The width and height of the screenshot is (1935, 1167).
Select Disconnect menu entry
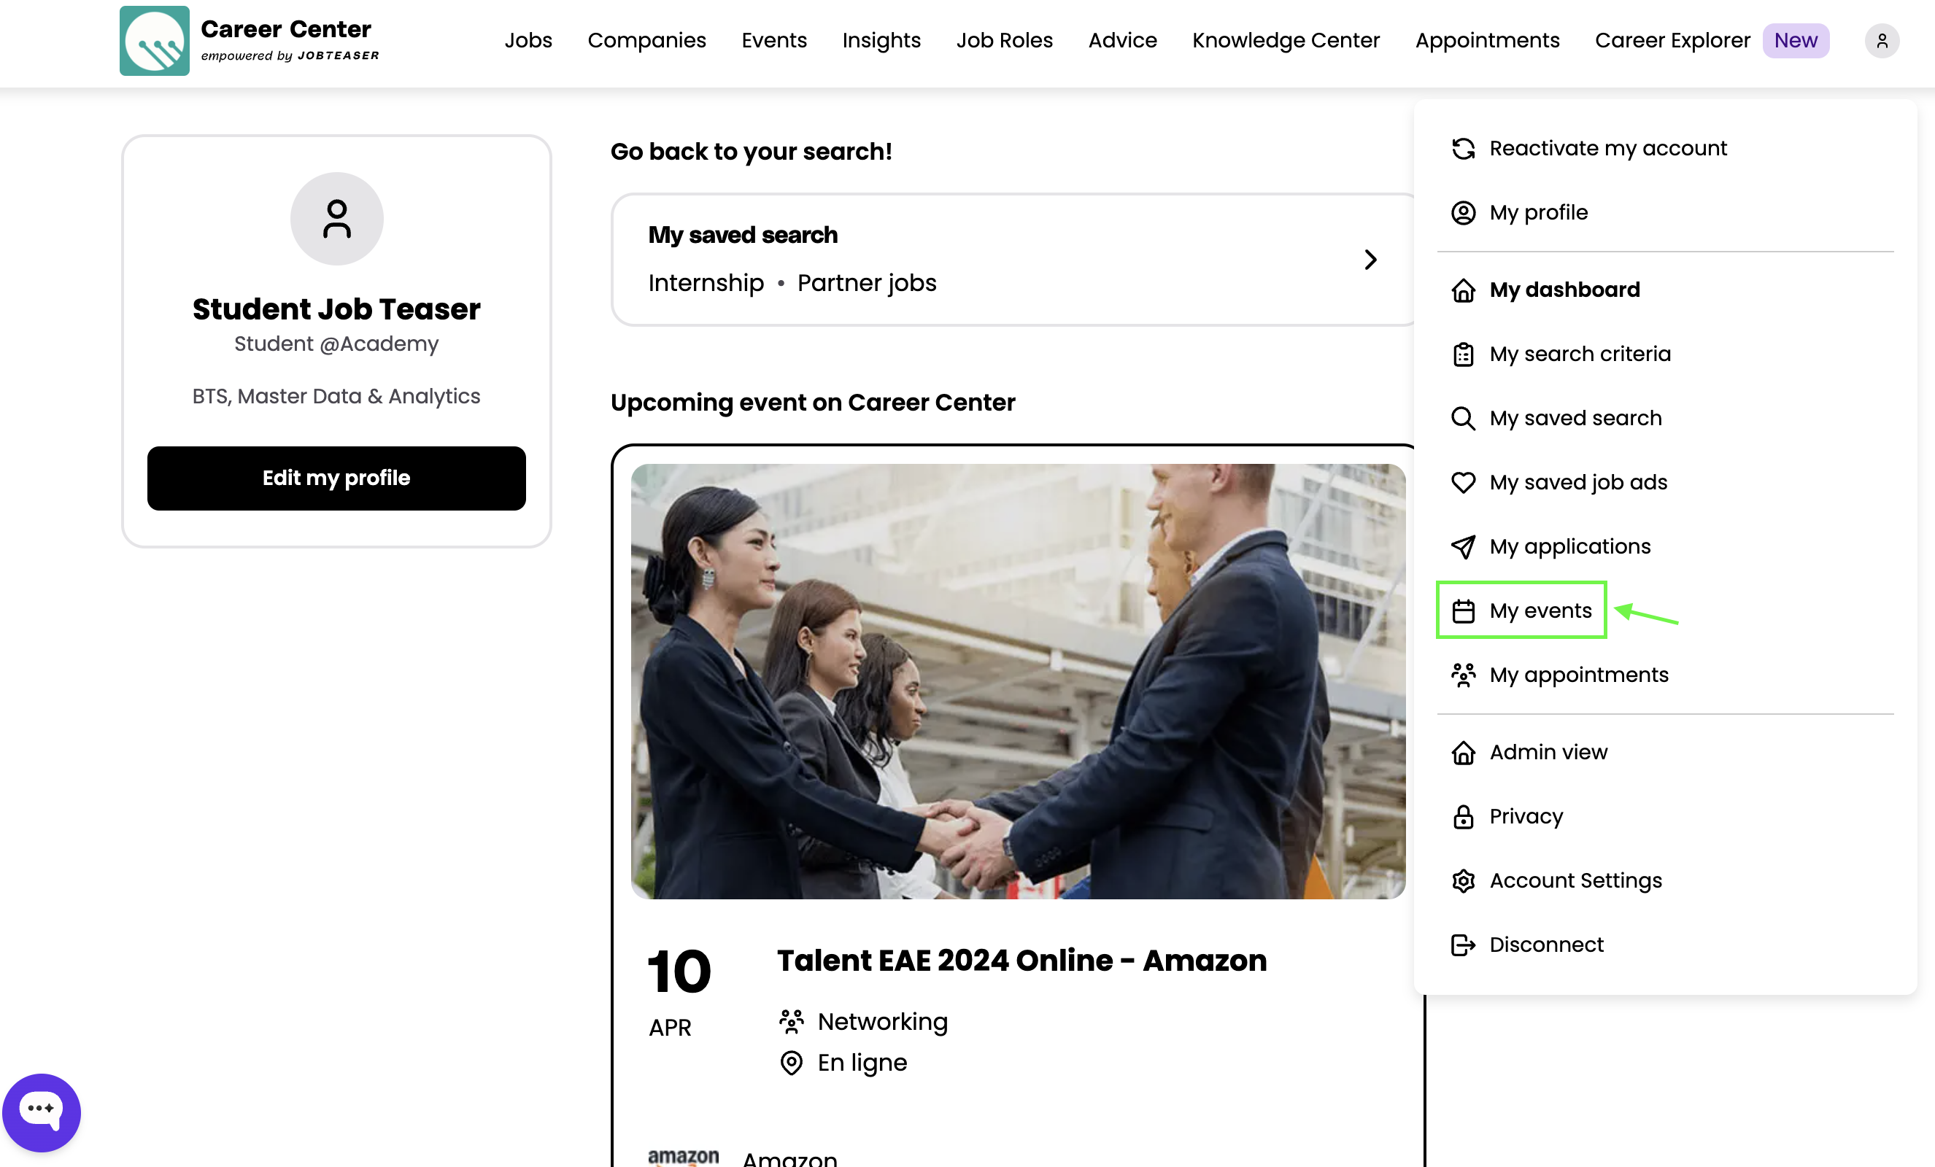click(1665, 945)
